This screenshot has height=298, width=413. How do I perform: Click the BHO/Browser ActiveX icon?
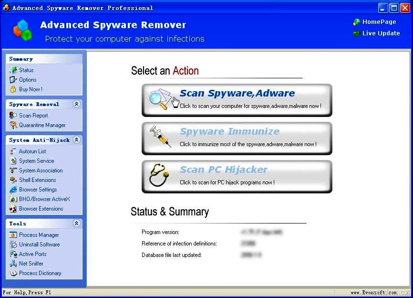[13, 199]
